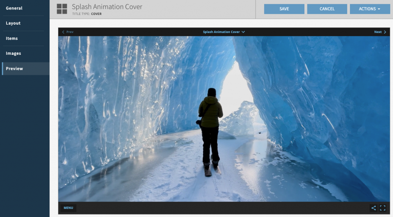Toggle fullscreen preview mode
Image resolution: width=393 pixels, height=217 pixels.
coord(383,208)
